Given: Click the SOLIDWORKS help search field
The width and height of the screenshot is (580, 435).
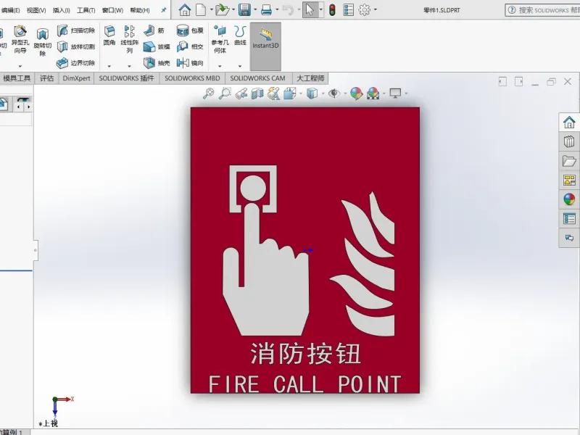Looking at the screenshot, I should click(544, 10).
